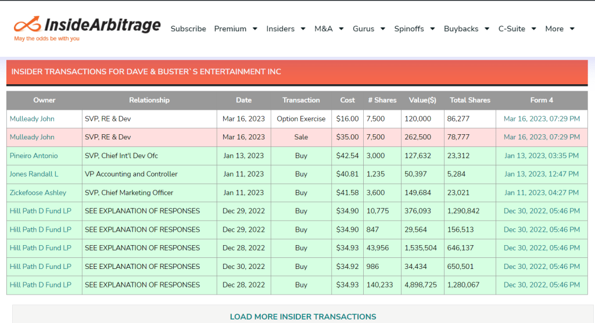Click the InsideArbitrage logo
The width and height of the screenshot is (595, 323).
pyautogui.click(x=87, y=26)
